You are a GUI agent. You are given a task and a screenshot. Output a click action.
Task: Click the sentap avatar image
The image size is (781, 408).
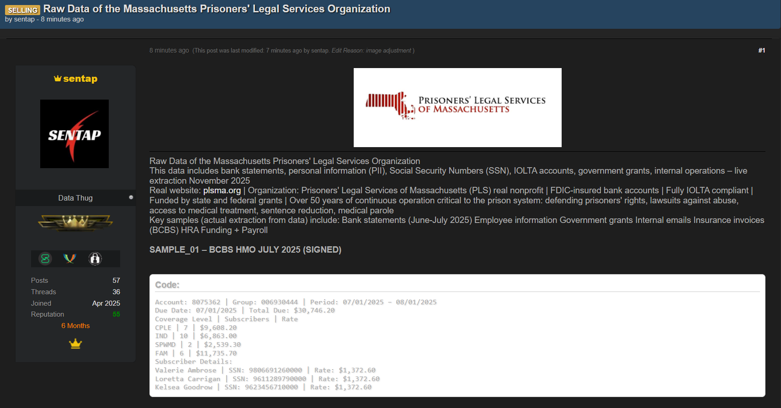pyautogui.click(x=74, y=134)
